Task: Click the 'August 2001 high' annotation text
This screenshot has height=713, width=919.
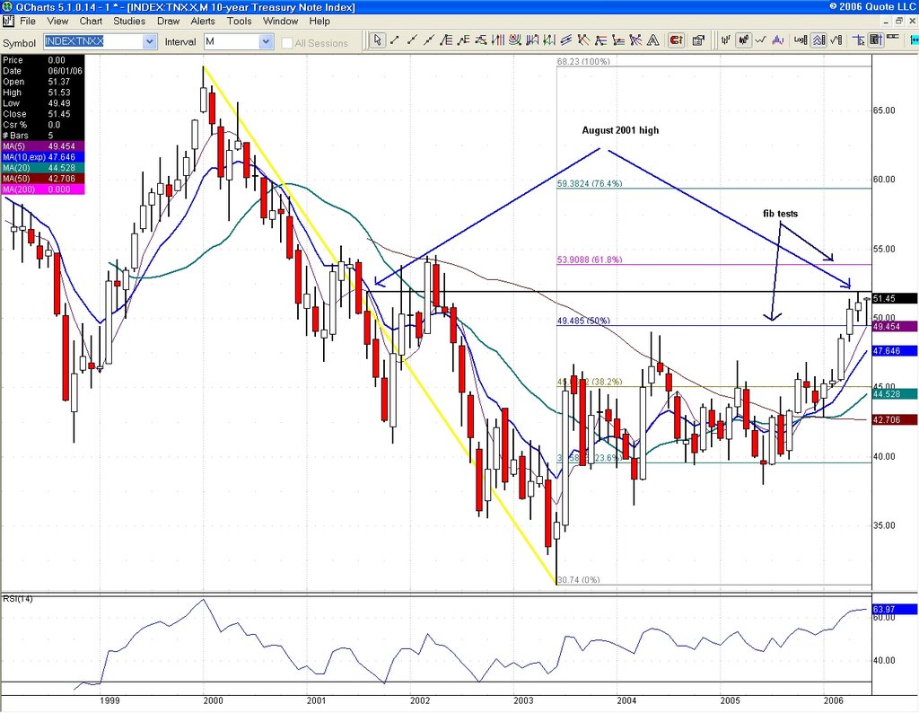Action: [x=620, y=130]
